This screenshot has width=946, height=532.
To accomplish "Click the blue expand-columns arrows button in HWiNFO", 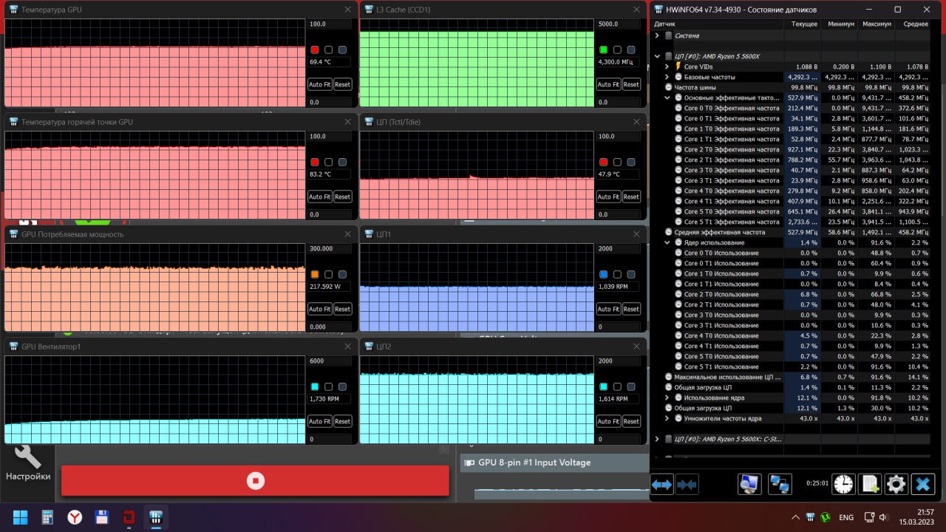I will pos(661,484).
